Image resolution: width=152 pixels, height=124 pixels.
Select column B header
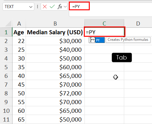tap(55, 23)
